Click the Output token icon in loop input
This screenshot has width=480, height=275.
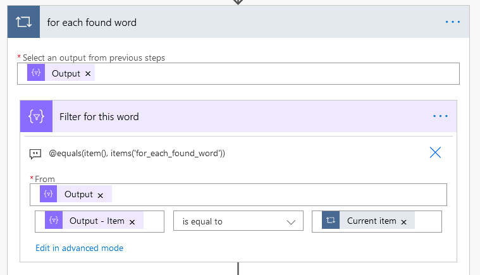pos(36,73)
